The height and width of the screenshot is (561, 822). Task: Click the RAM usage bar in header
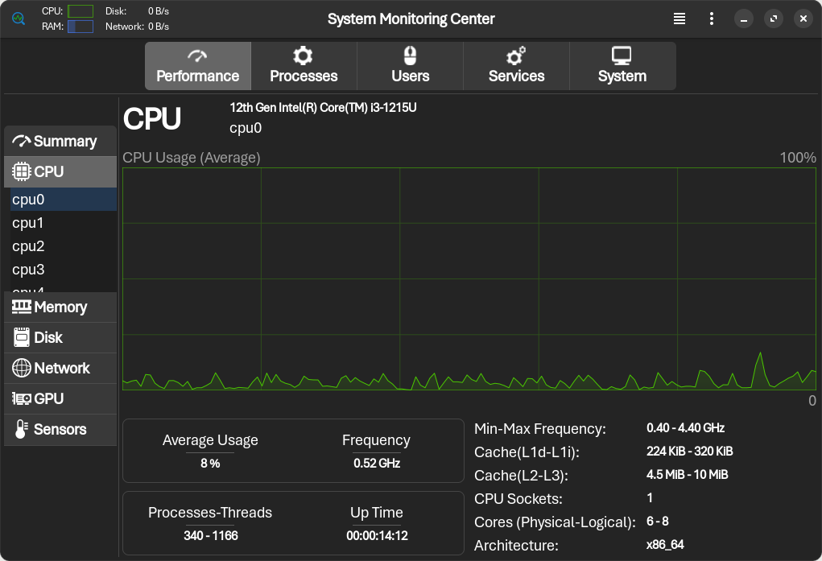(80, 27)
